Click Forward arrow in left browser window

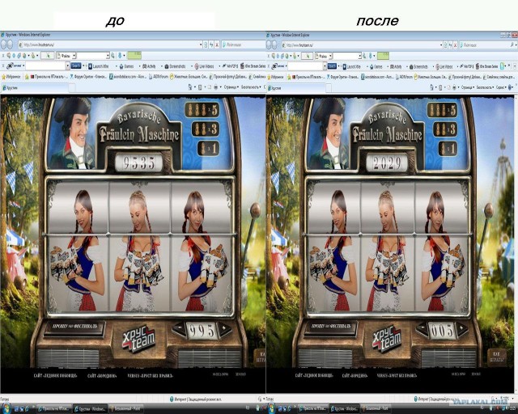pyautogui.click(x=10, y=44)
